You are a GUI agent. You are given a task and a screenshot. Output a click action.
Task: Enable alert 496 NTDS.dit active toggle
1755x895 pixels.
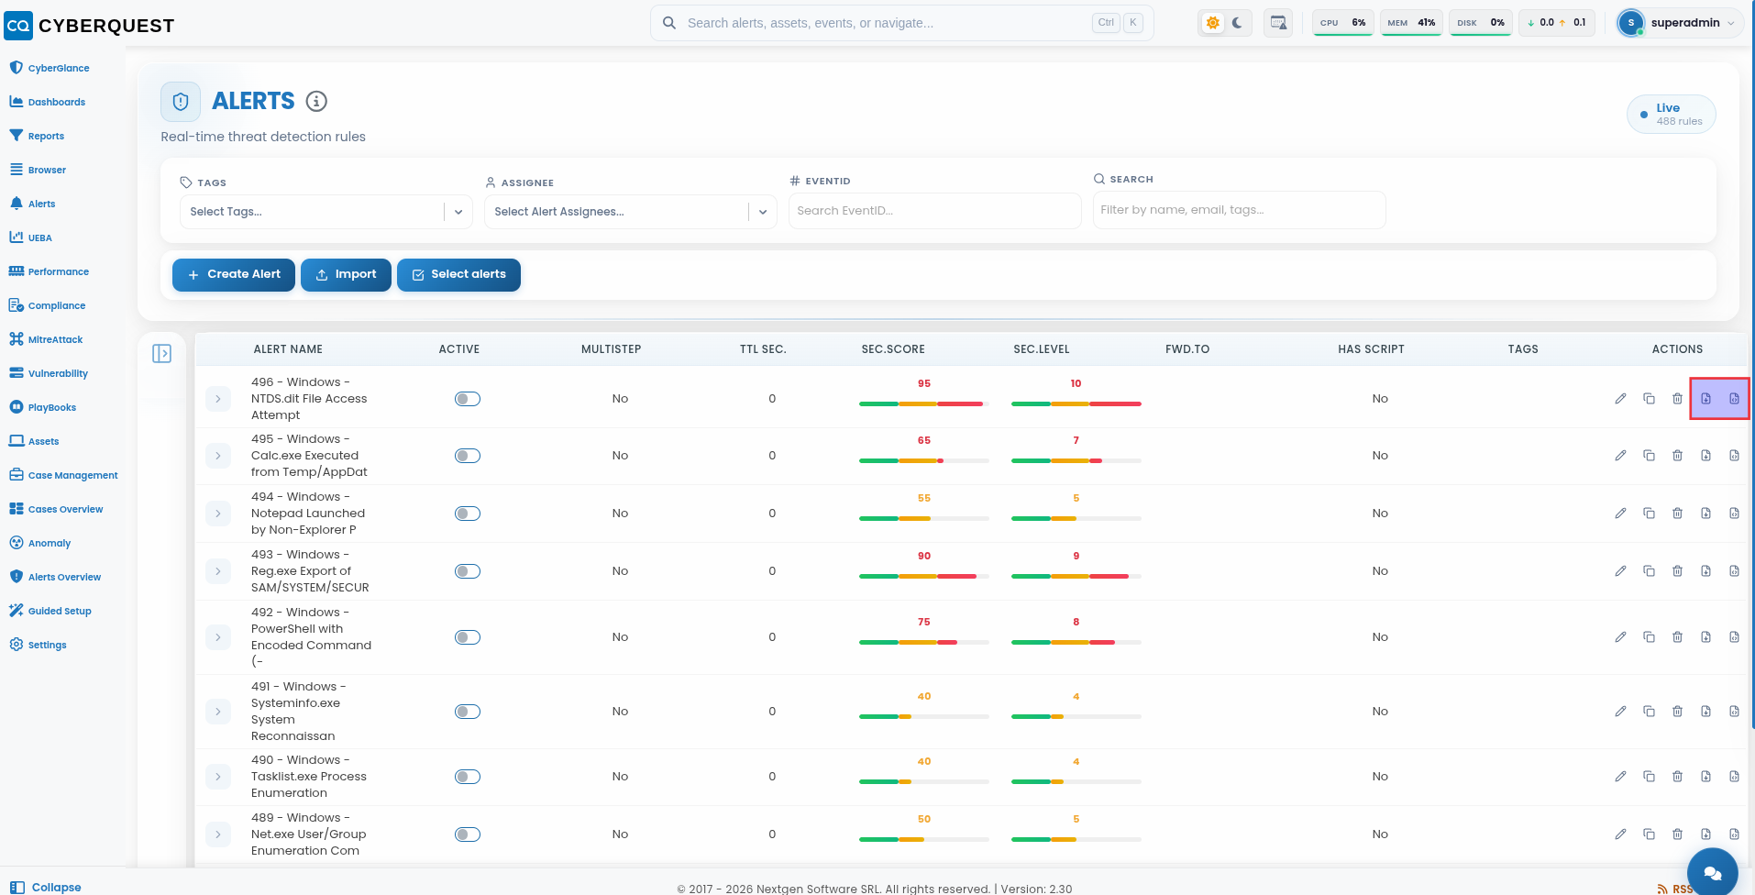click(x=468, y=399)
